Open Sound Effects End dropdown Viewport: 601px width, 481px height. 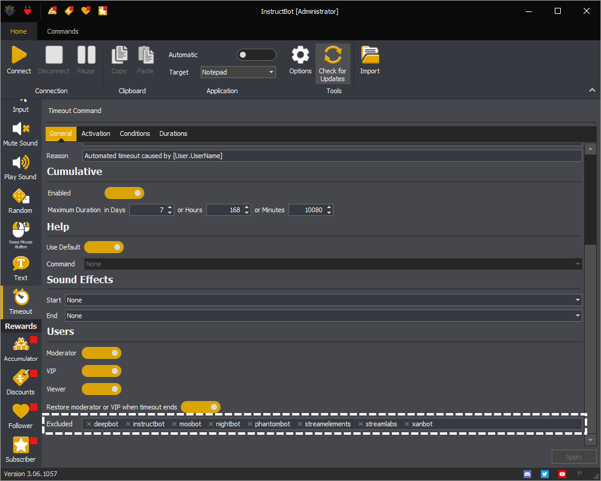(x=323, y=316)
